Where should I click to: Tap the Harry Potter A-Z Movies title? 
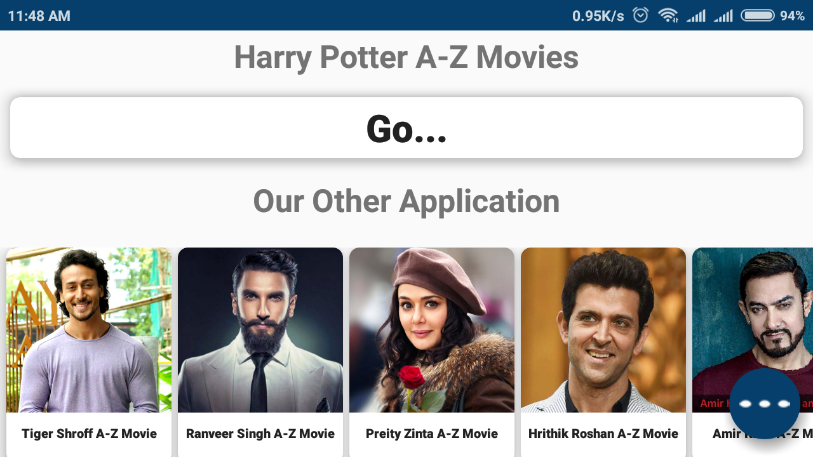pyautogui.click(x=406, y=57)
